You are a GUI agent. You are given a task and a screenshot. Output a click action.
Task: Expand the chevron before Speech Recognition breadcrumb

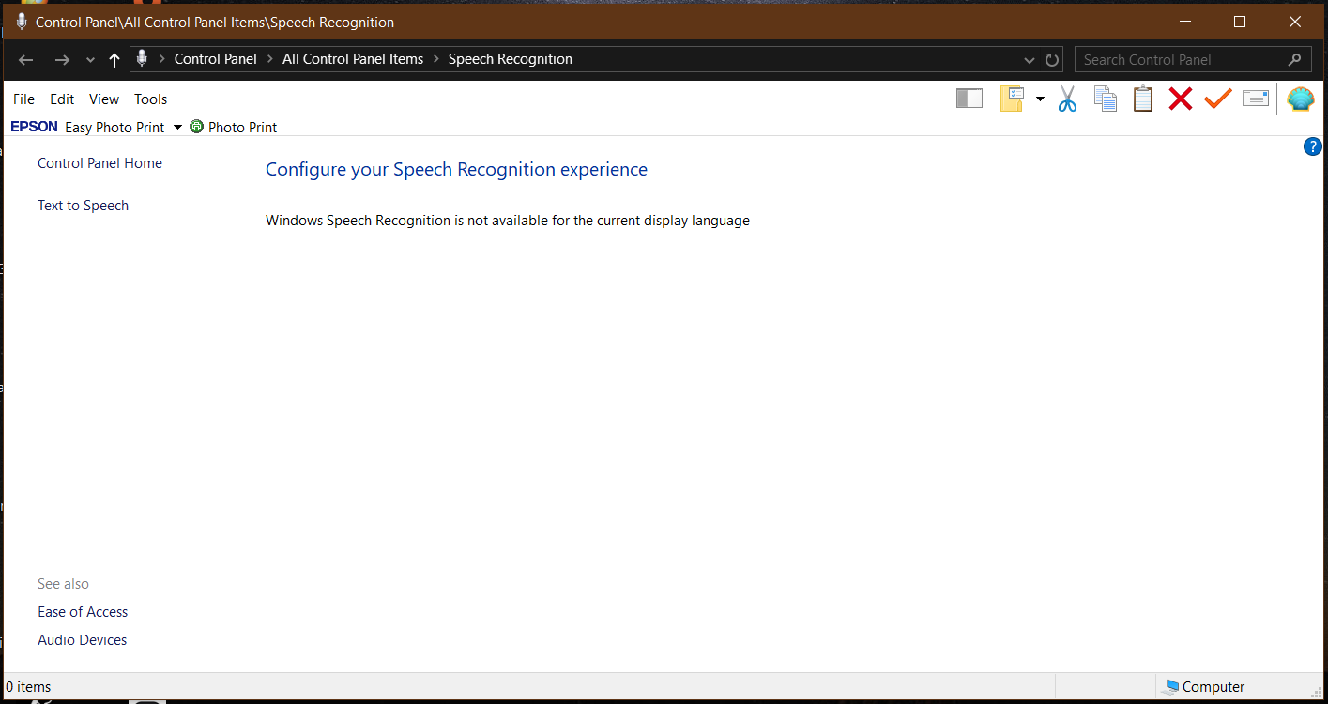click(436, 59)
